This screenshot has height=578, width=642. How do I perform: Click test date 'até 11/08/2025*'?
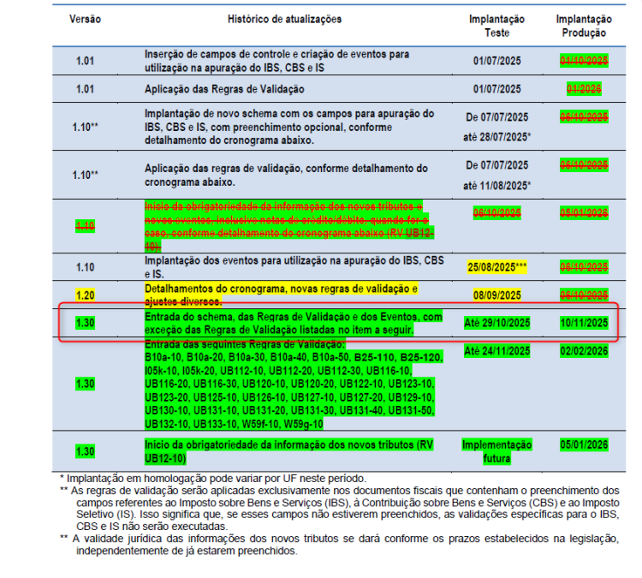coord(496,186)
